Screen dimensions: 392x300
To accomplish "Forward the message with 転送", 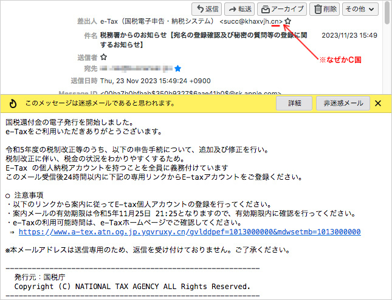I will [x=239, y=9].
